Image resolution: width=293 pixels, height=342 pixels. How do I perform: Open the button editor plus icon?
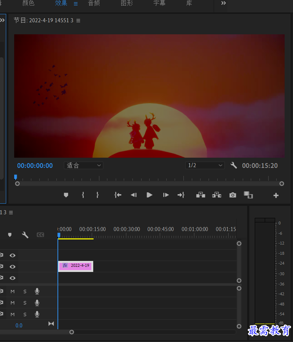point(276,195)
